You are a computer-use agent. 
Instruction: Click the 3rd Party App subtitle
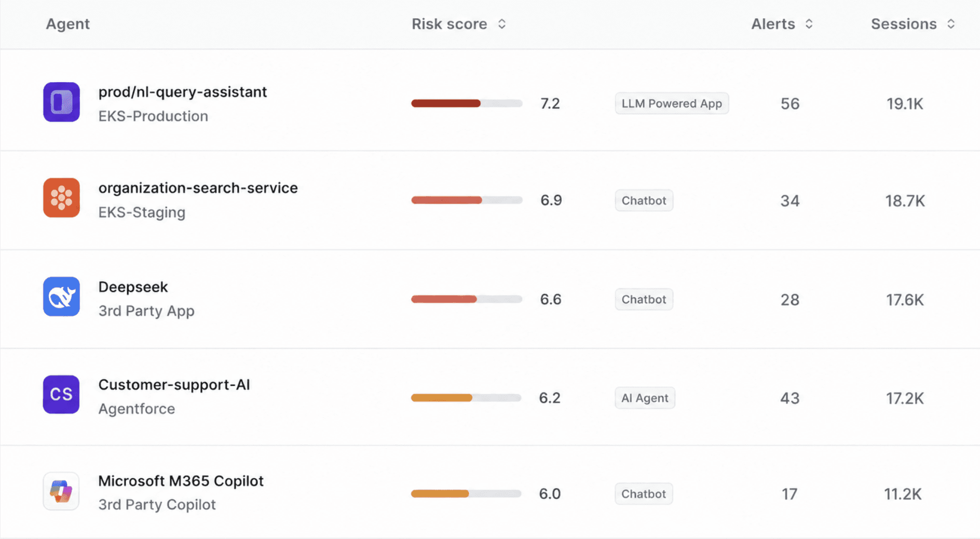[x=146, y=311]
